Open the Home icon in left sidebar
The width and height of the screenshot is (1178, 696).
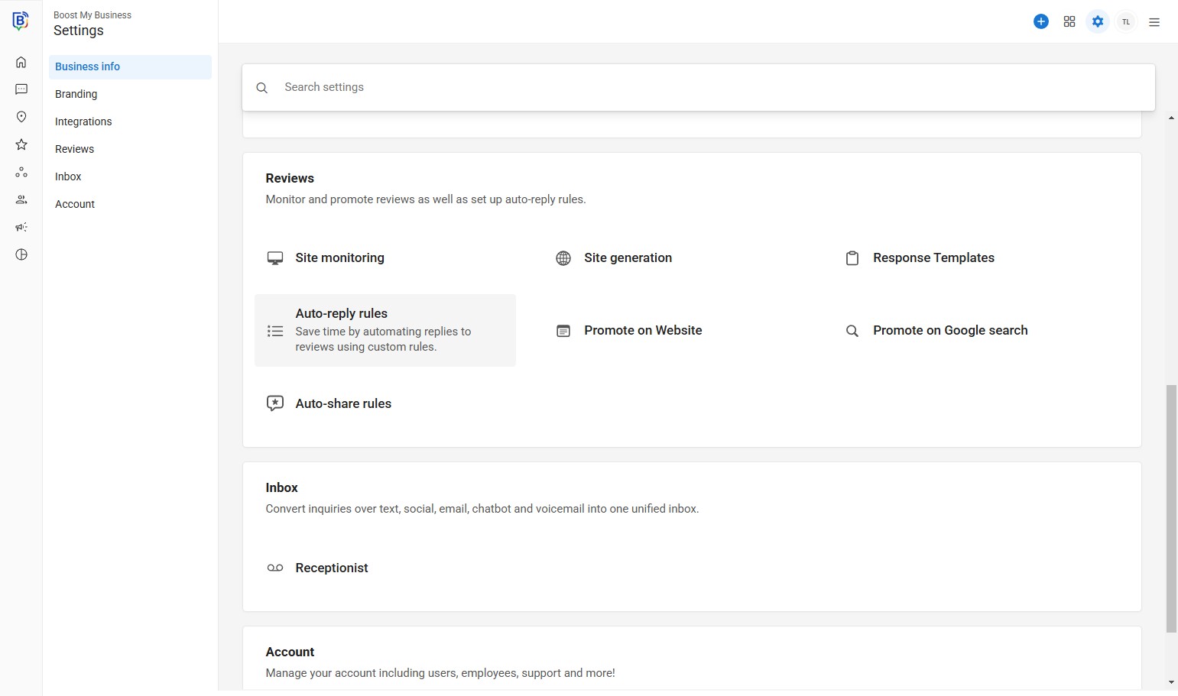21,63
